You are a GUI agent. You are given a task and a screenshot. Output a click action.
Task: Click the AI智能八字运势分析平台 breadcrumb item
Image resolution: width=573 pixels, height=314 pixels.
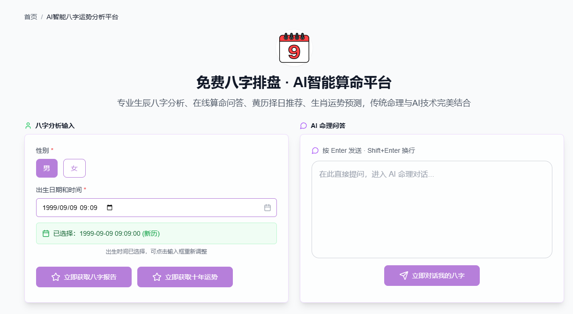[82, 17]
